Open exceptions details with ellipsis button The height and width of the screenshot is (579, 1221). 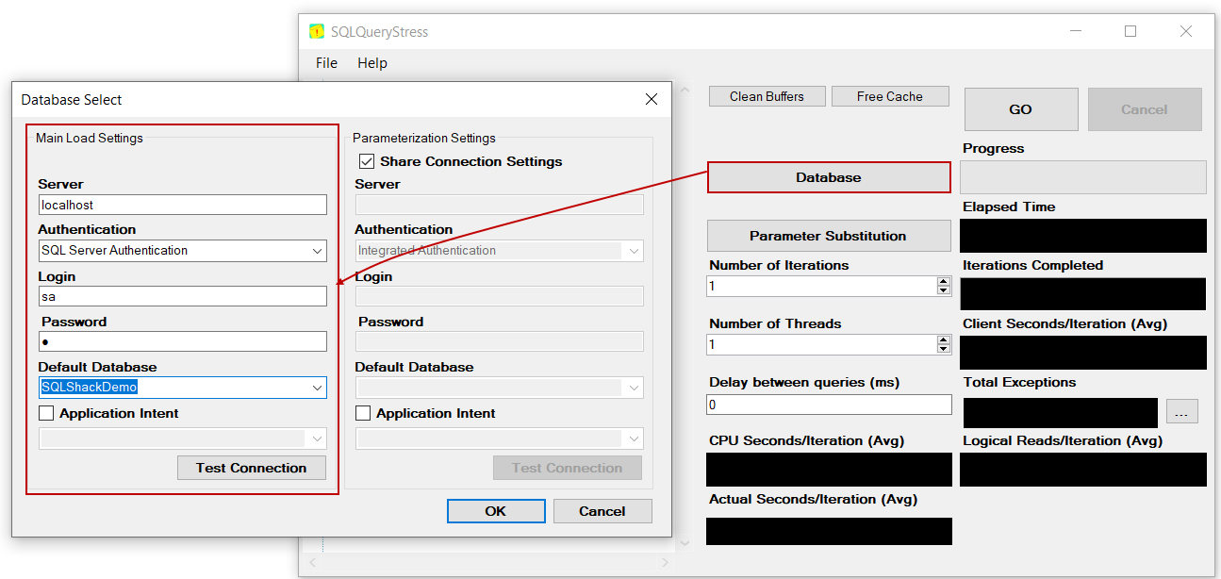click(1182, 411)
